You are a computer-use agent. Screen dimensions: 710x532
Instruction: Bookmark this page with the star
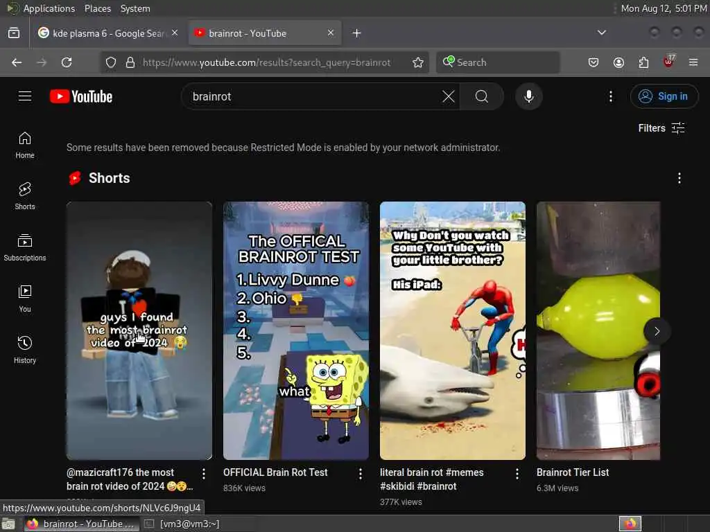[418, 62]
